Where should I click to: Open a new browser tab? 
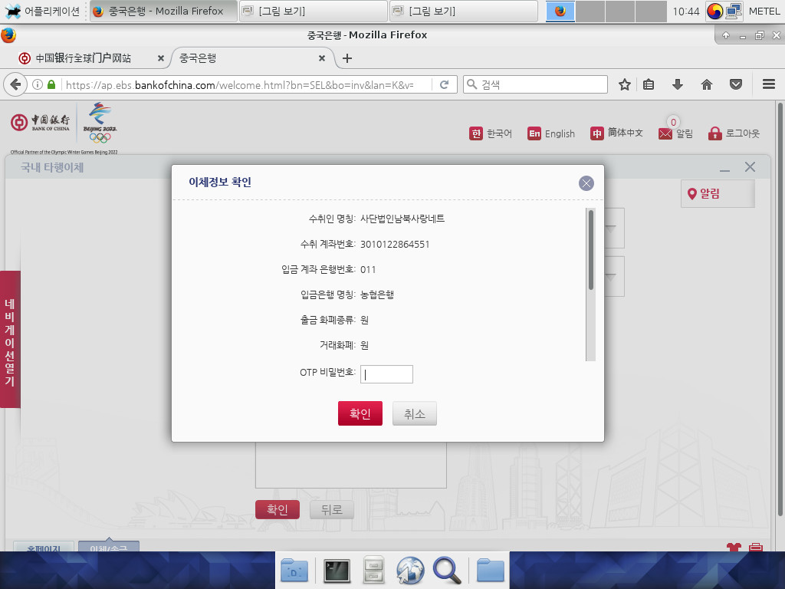(x=347, y=58)
